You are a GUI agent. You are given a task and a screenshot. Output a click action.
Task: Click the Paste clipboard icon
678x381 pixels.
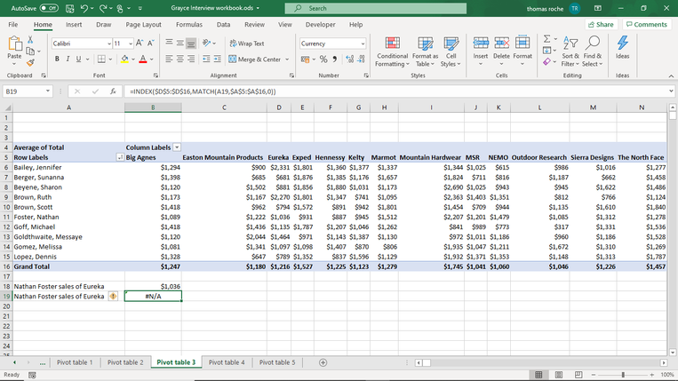point(14,46)
